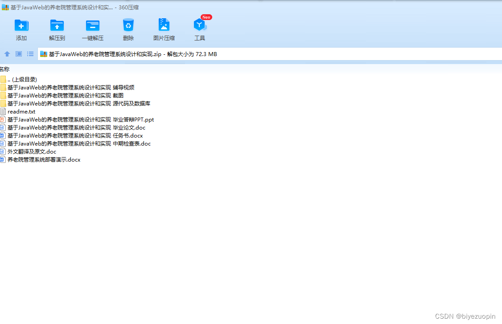Click the PPT icon of 毕业答辩PPT.ppt

point(3,119)
